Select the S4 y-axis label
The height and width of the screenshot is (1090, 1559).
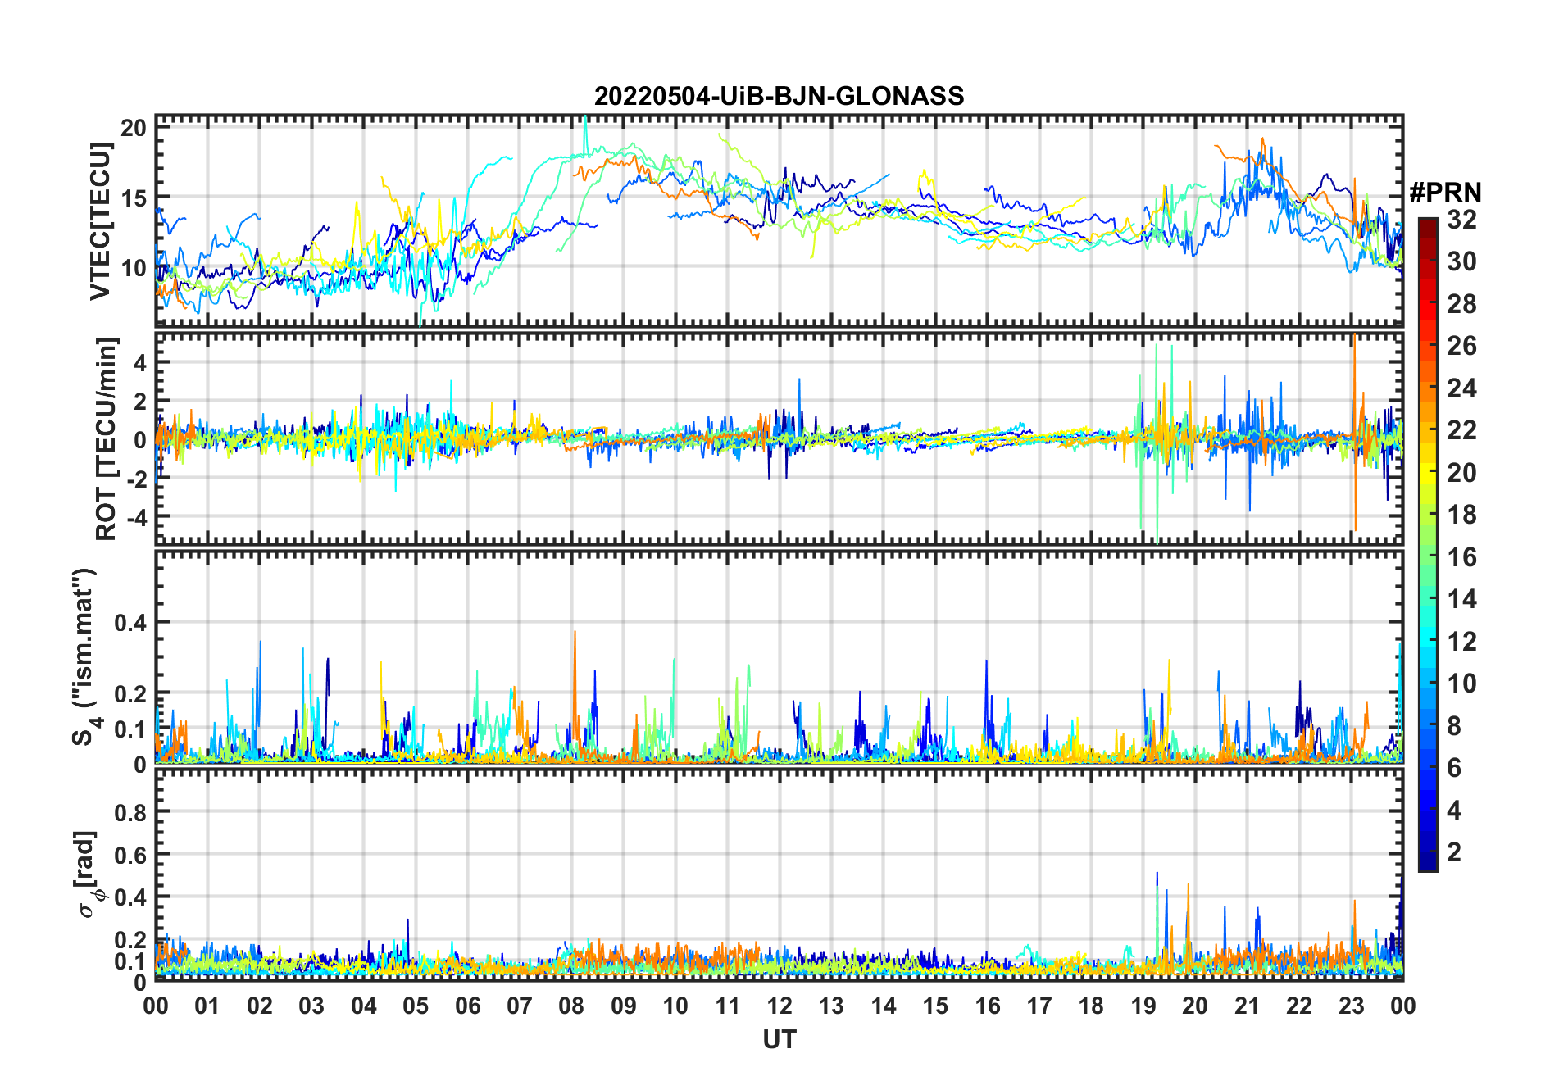(84, 657)
